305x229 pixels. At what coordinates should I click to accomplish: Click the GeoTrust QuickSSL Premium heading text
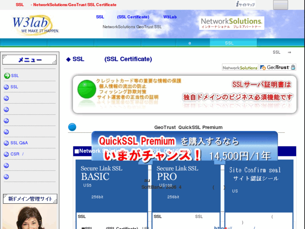coord(188,127)
